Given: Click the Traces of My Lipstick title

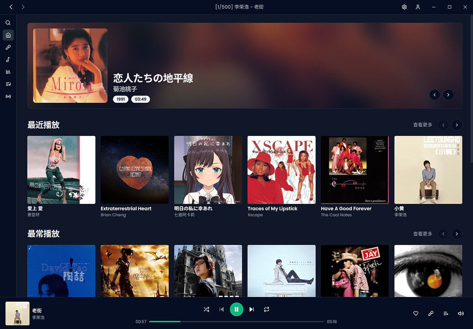Looking at the screenshot, I should (272, 209).
